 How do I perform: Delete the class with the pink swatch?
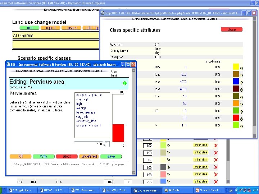(x=216, y=174)
